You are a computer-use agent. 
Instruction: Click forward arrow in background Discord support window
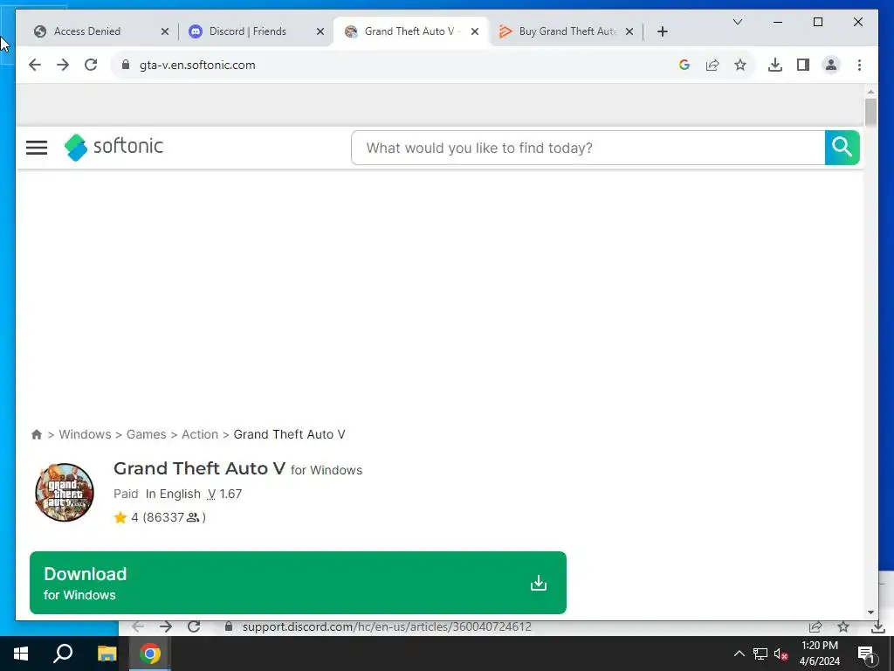(165, 627)
